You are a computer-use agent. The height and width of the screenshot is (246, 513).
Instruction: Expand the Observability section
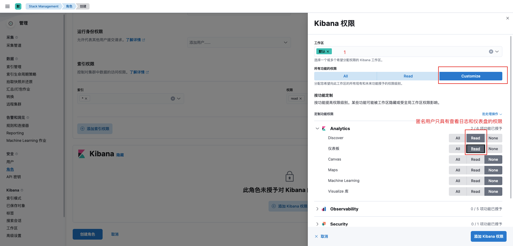[317, 209]
